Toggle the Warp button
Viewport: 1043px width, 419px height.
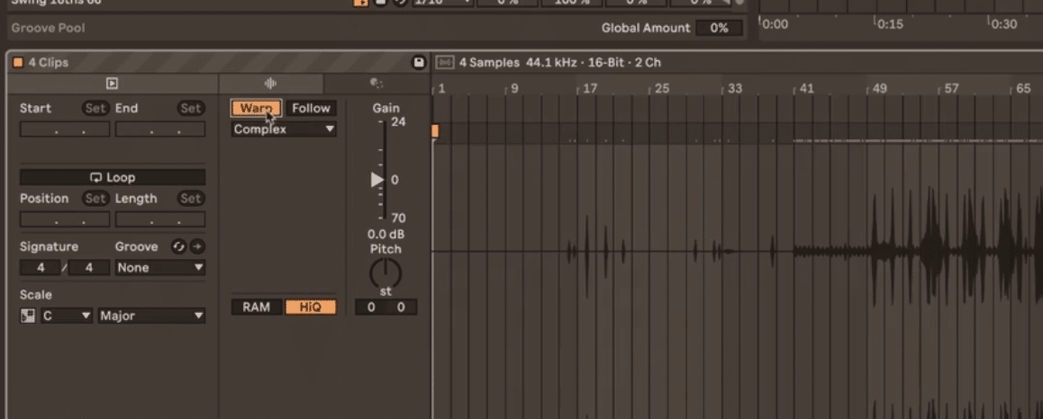point(257,108)
